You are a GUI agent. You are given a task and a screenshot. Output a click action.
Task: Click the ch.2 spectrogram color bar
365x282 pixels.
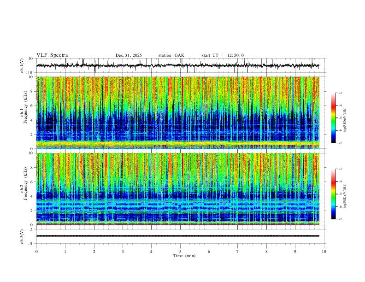click(x=333, y=194)
